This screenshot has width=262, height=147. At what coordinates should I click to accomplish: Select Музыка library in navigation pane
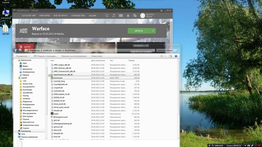pyautogui.click(x=26, y=75)
